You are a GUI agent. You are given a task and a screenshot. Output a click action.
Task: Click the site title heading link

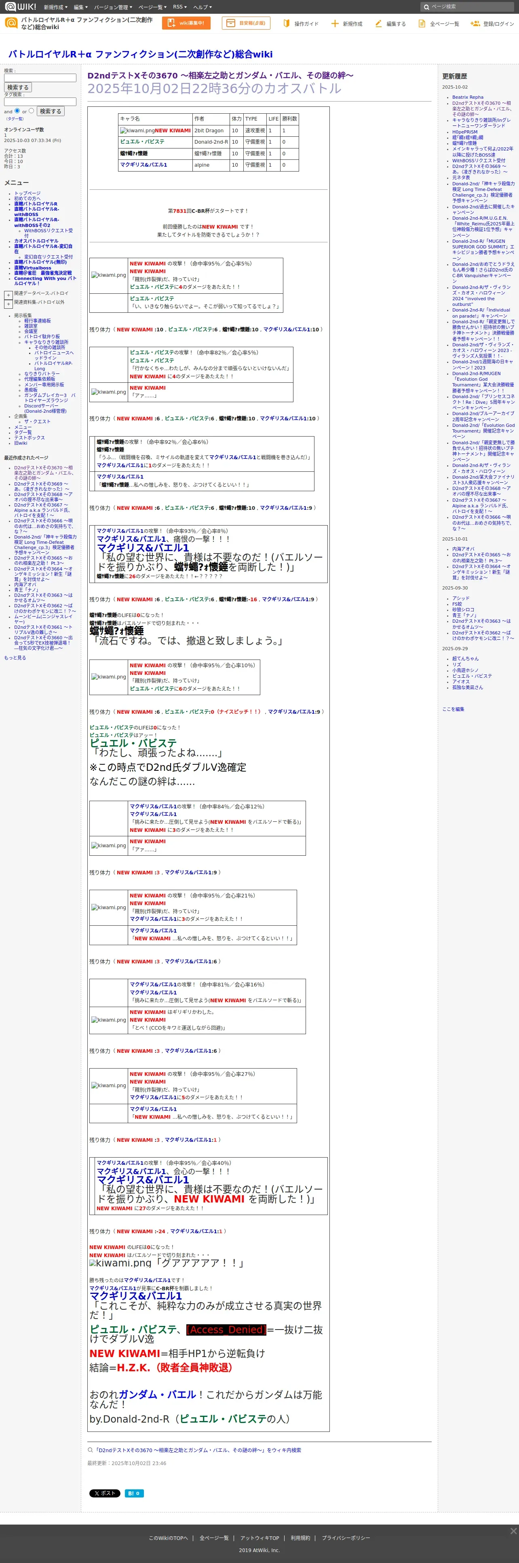(x=140, y=54)
